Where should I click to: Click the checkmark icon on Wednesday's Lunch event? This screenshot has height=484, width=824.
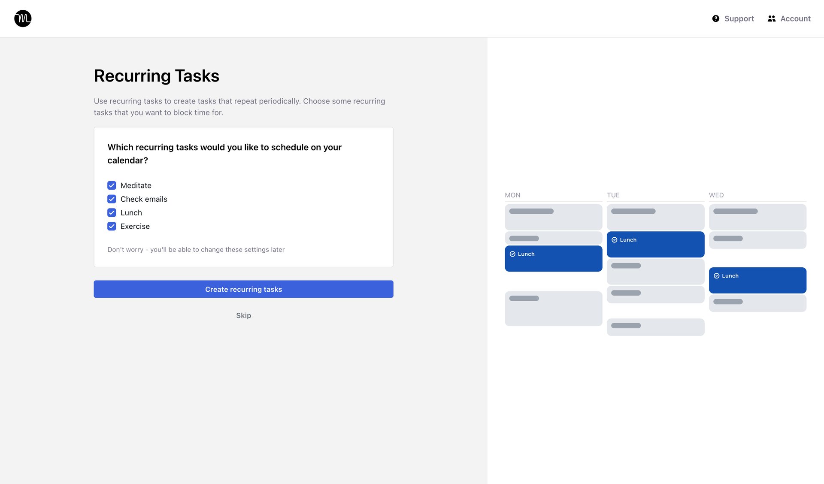pyautogui.click(x=717, y=275)
